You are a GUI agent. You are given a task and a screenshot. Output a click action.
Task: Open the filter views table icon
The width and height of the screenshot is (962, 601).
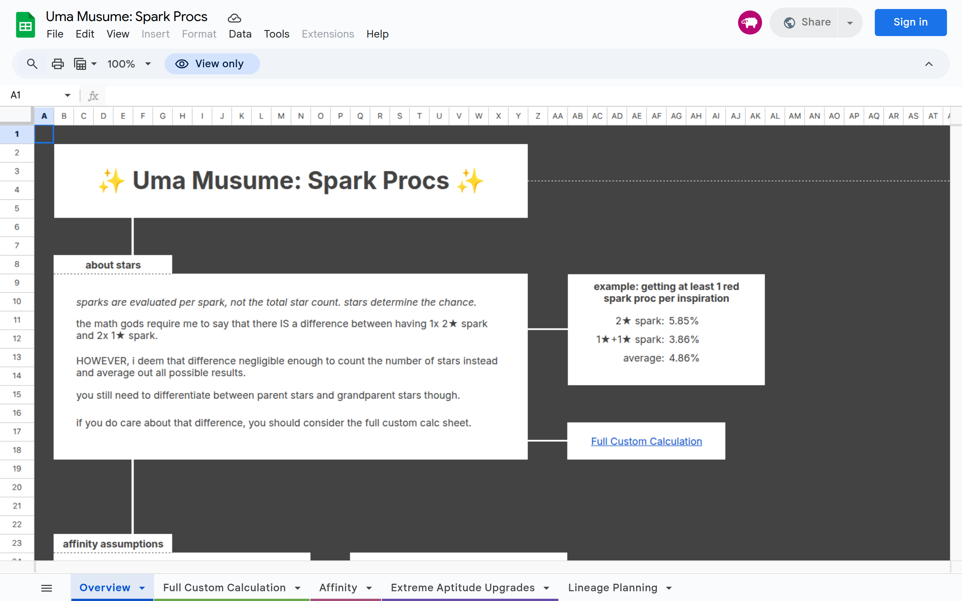click(81, 64)
